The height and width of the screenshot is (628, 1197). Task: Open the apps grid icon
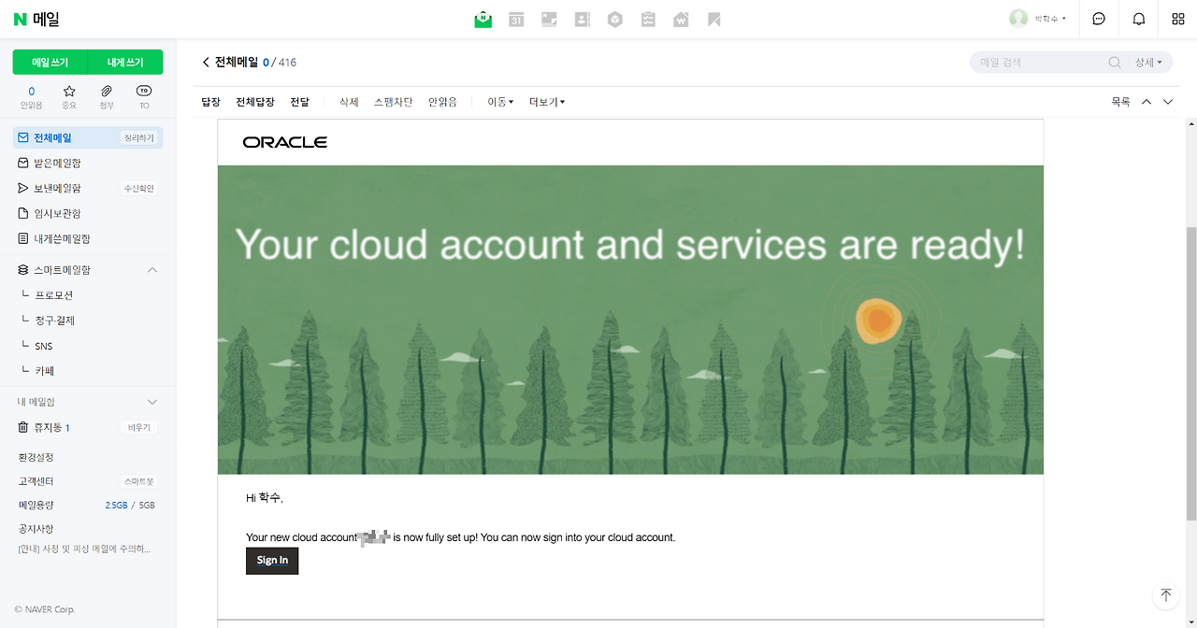click(1177, 20)
